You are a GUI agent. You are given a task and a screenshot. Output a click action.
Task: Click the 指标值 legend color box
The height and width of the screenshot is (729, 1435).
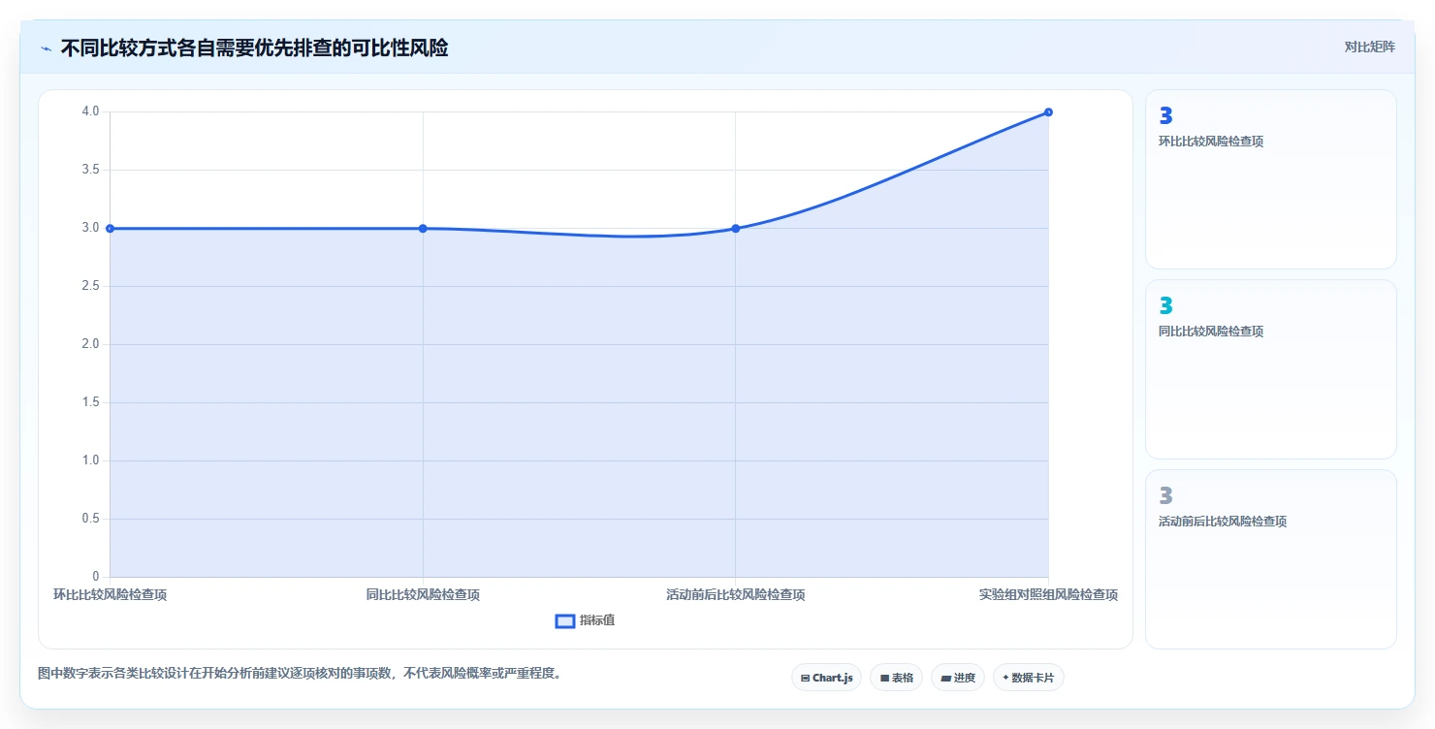[x=565, y=620]
